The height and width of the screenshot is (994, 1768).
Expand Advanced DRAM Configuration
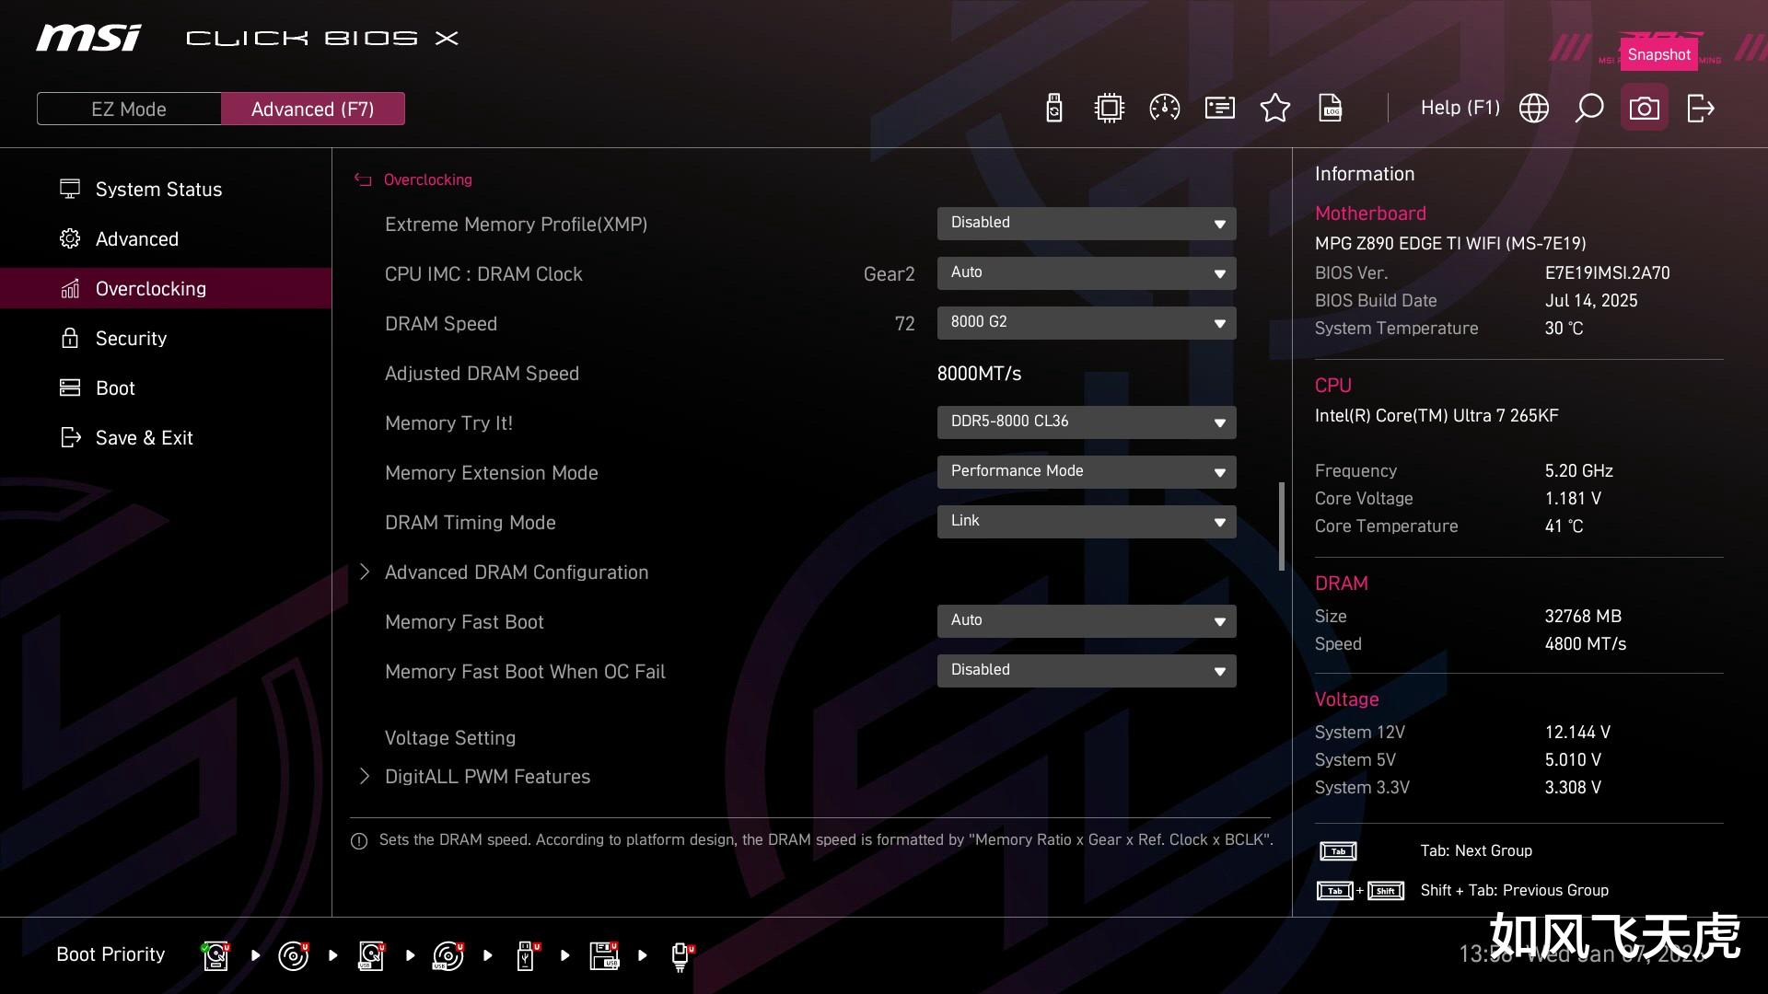click(516, 572)
